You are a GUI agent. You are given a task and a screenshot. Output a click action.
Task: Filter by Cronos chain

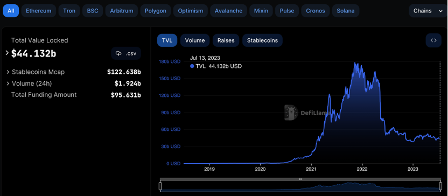point(316,11)
